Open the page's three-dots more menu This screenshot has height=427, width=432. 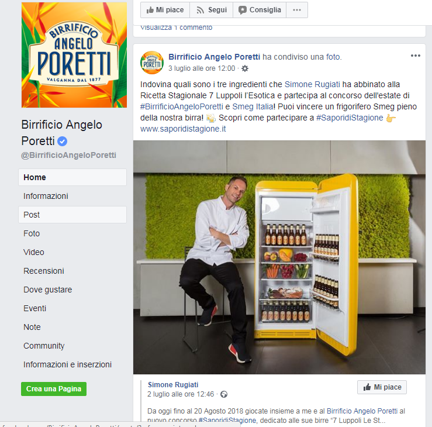297,10
